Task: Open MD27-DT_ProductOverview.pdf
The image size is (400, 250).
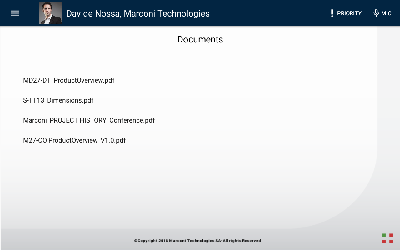Action: coord(69,80)
